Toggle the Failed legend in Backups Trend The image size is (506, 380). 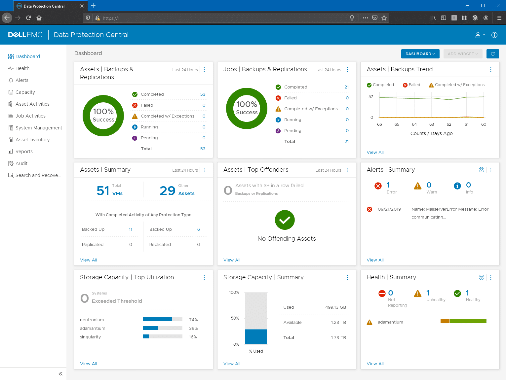click(x=411, y=85)
